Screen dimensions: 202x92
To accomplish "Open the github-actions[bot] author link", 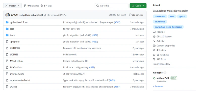I will pos(33,15).
